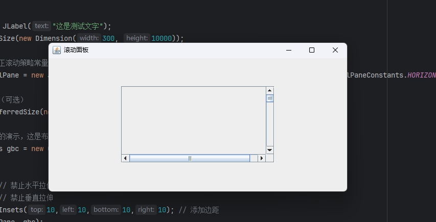Maximize the 滚动面板 window
Viewport: 436px width, 222px height.
[312, 50]
